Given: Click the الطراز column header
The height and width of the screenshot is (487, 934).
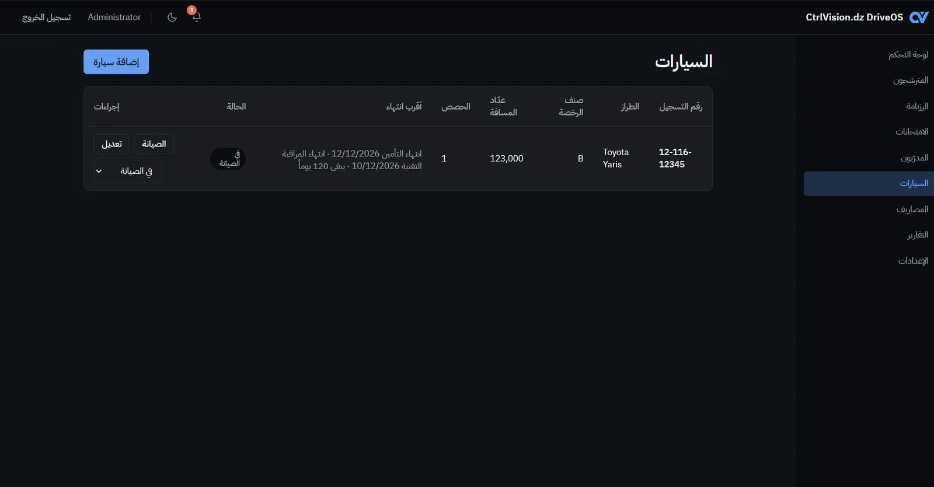Looking at the screenshot, I should point(630,107).
